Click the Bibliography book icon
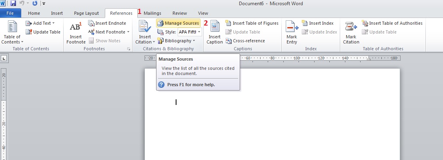Image resolution: width=443 pixels, height=160 pixels. point(160,41)
